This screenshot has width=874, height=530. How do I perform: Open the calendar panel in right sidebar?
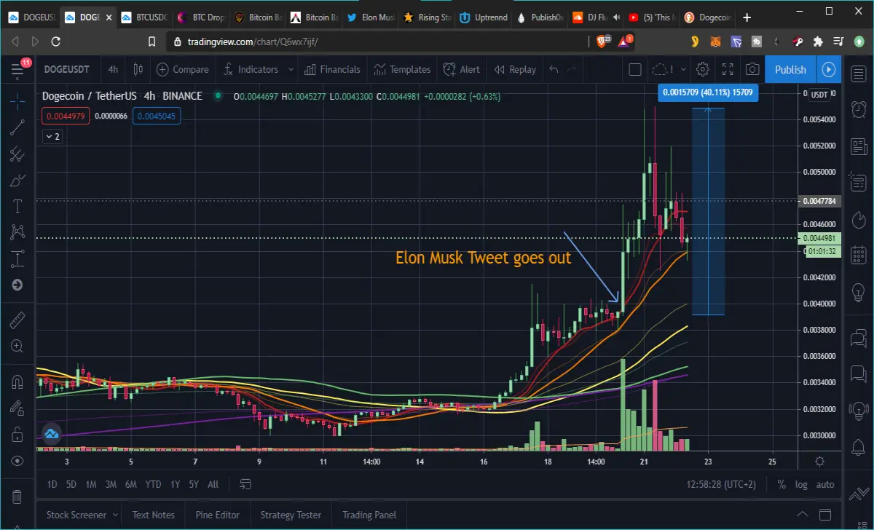[859, 256]
